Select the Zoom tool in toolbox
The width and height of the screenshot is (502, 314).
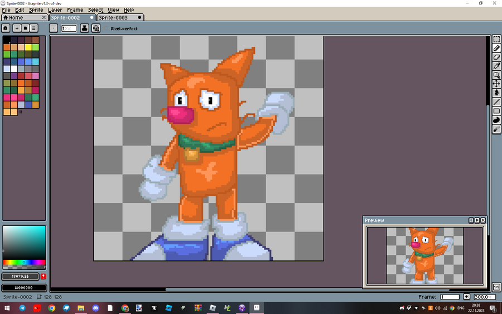[496, 75]
